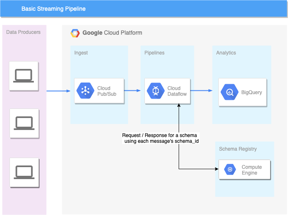Click the Cloud Pub/Sub hexagon icon

(85, 91)
